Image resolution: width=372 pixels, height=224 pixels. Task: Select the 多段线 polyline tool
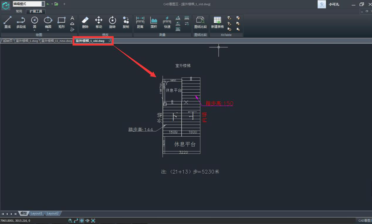click(21, 23)
